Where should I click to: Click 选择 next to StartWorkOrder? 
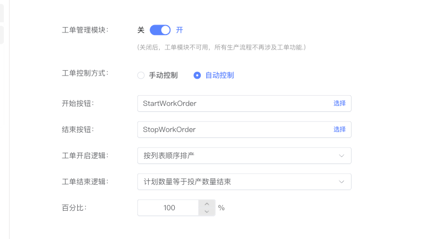[x=339, y=103]
